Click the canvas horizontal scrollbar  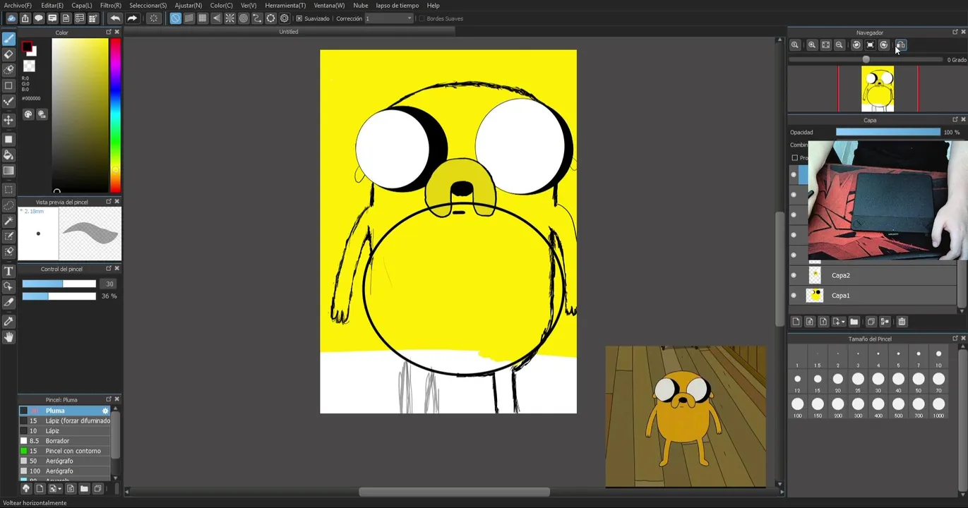[x=454, y=492]
